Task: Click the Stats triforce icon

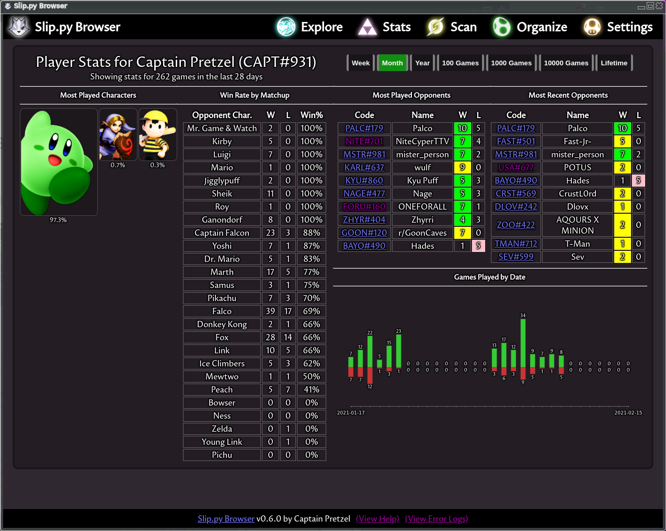Action: (x=367, y=27)
